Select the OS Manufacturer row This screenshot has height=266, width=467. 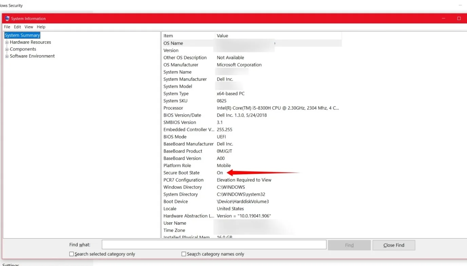tap(252, 65)
